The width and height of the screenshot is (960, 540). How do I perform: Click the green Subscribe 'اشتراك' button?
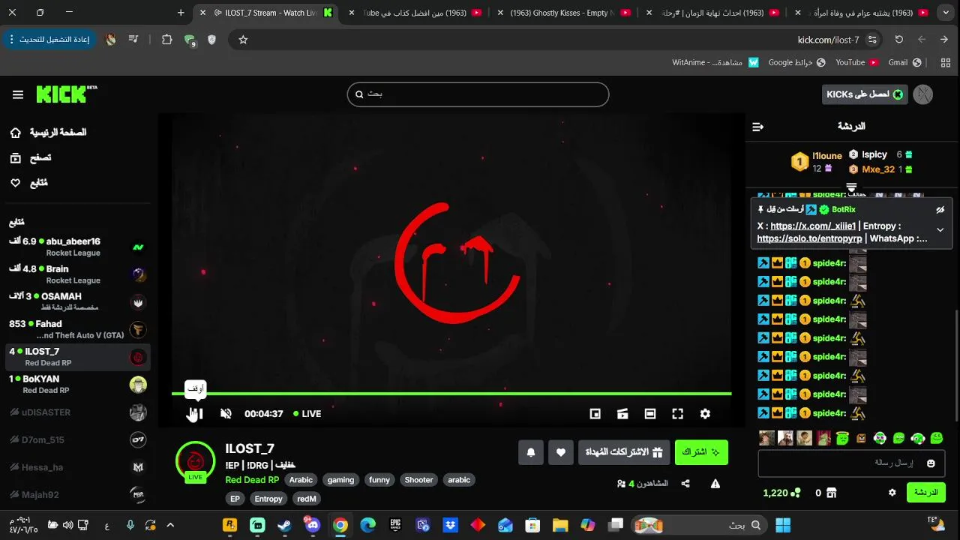click(701, 452)
